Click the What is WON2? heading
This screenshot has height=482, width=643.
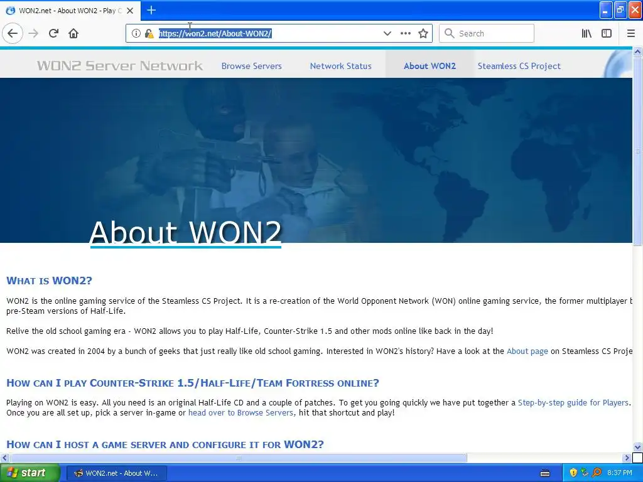pyautogui.click(x=49, y=281)
